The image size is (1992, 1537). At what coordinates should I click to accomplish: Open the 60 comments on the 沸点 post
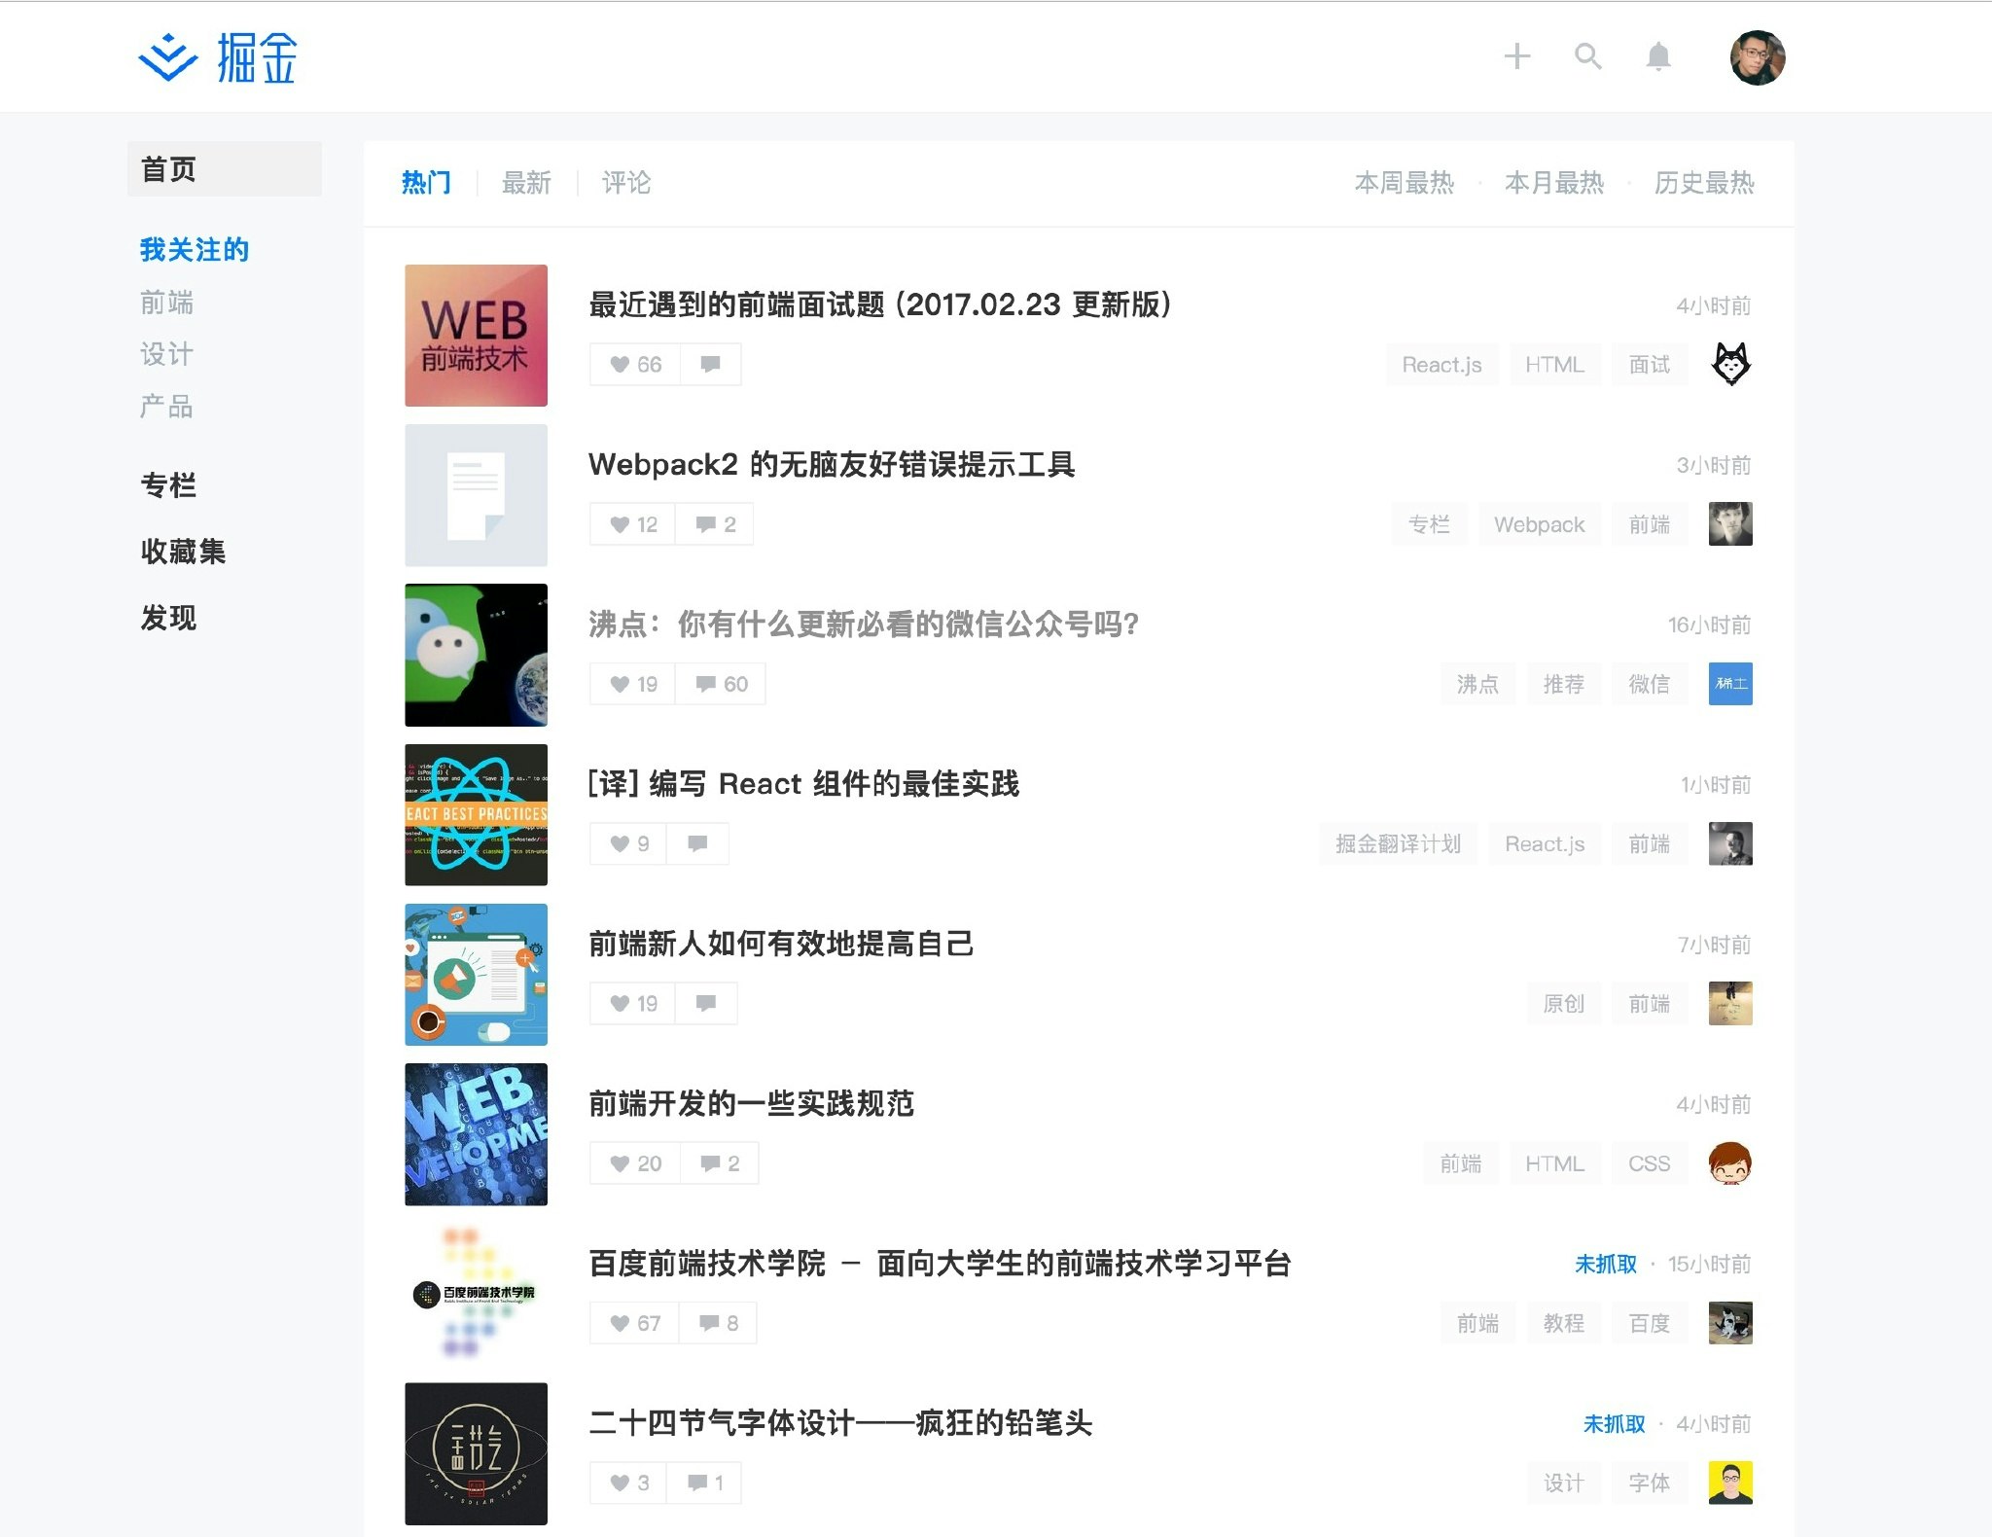[721, 684]
